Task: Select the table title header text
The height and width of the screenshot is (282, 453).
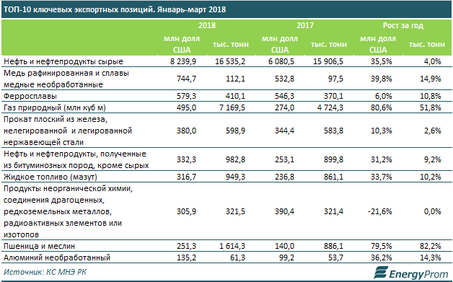Action: click(115, 9)
